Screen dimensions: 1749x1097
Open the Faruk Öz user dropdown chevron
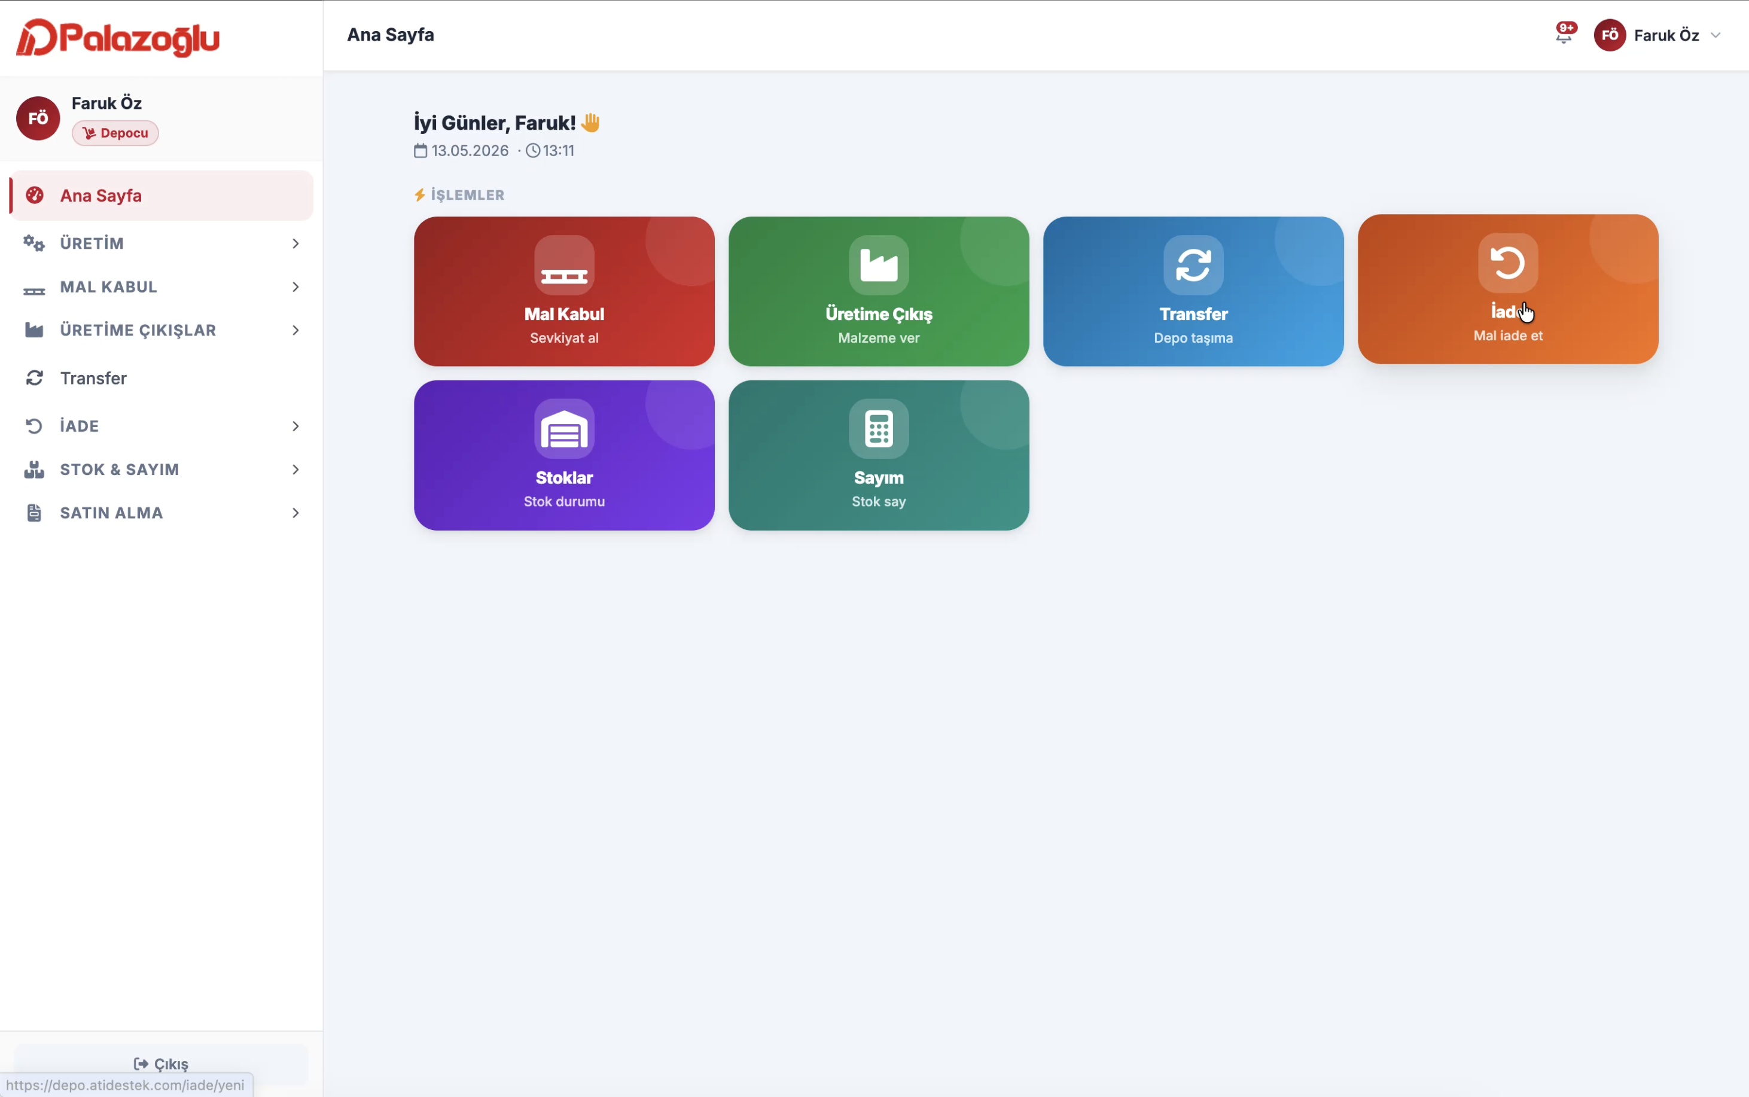tap(1715, 35)
